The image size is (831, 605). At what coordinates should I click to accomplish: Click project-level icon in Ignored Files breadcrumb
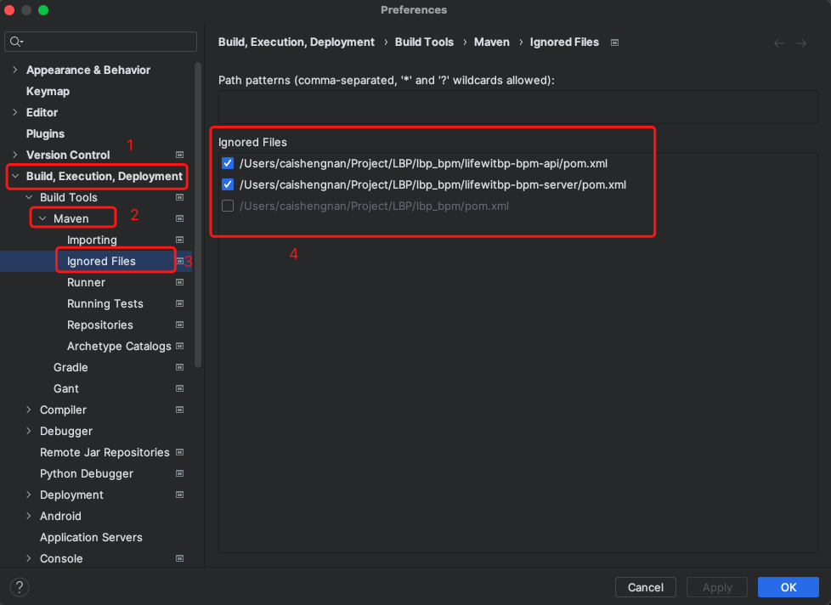tap(615, 42)
